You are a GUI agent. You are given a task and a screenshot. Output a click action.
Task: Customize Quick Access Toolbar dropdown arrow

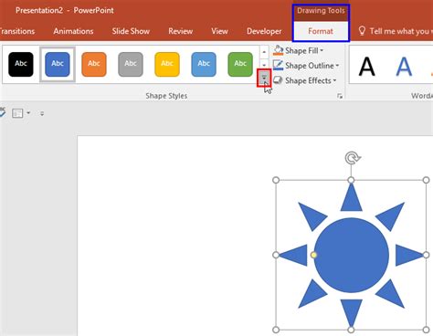[42, 113]
